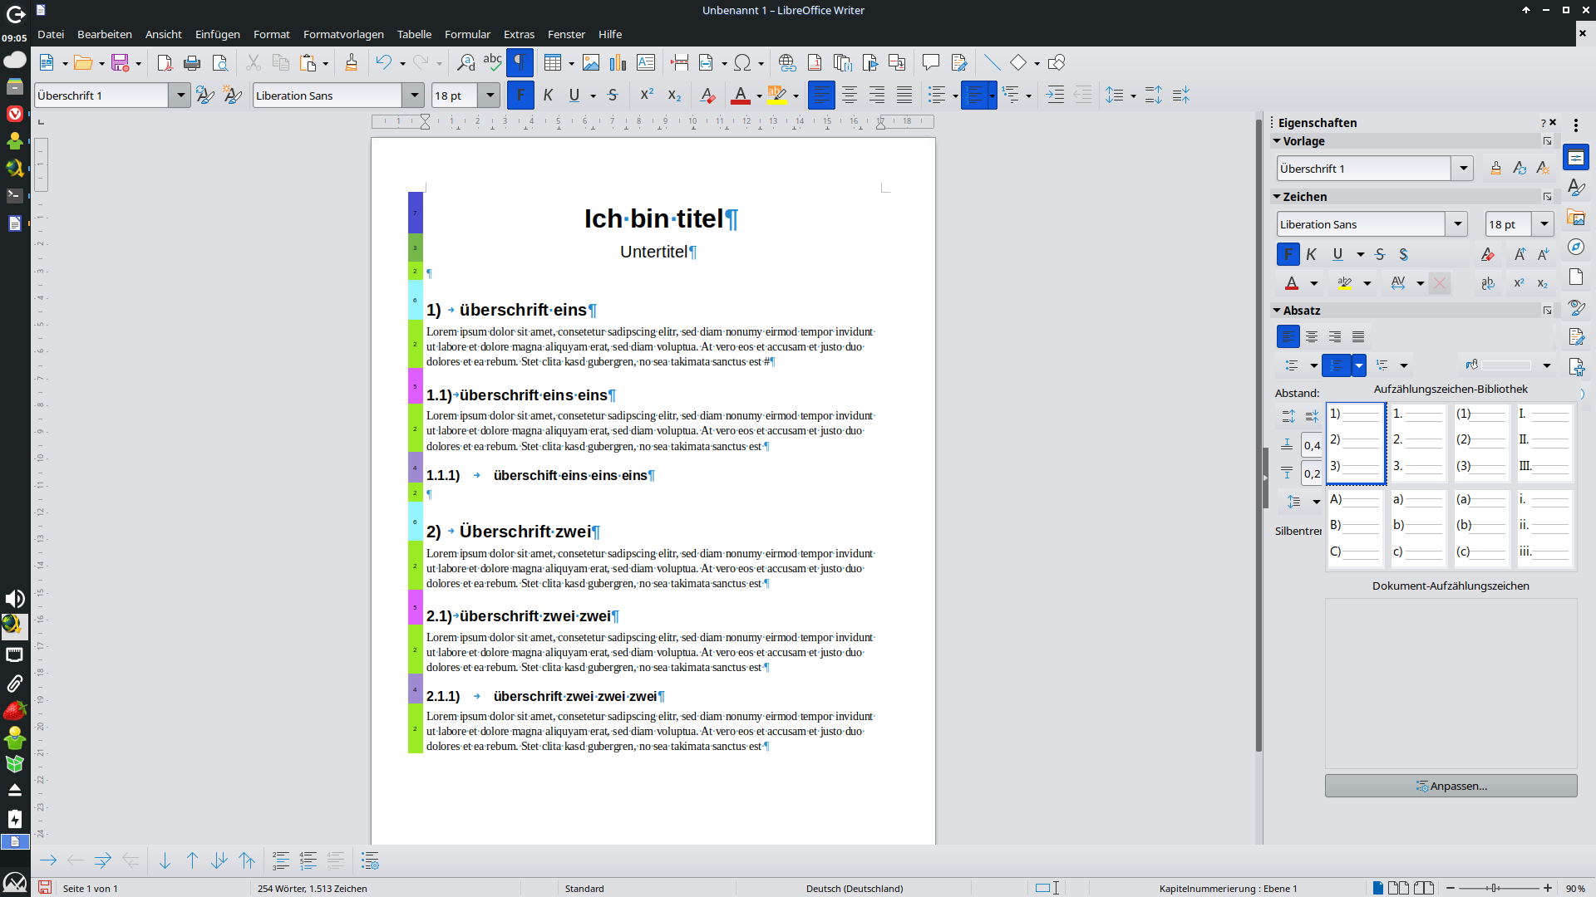This screenshot has width=1596, height=897.
Task: Open the Formatvorlagen menu
Action: [x=343, y=34]
